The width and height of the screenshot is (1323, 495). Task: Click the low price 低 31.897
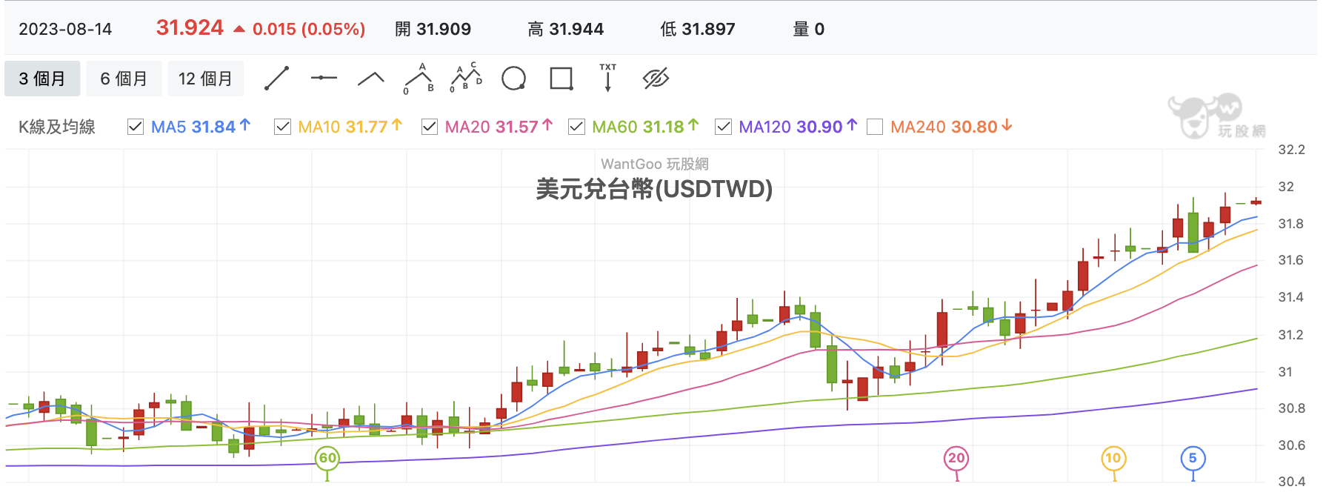pyautogui.click(x=698, y=29)
